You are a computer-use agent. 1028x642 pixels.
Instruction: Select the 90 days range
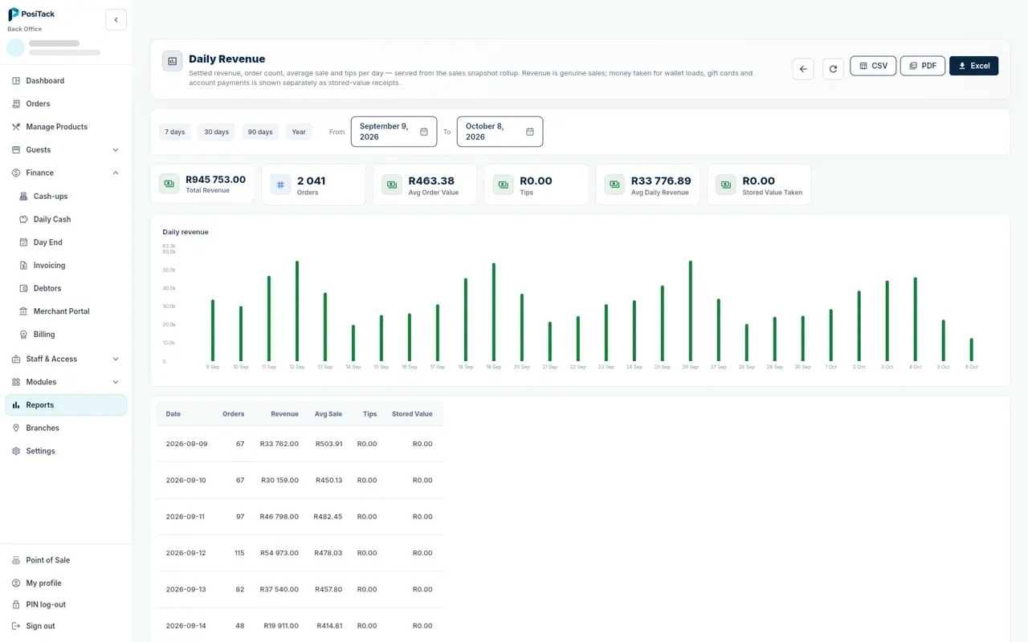[x=260, y=132]
